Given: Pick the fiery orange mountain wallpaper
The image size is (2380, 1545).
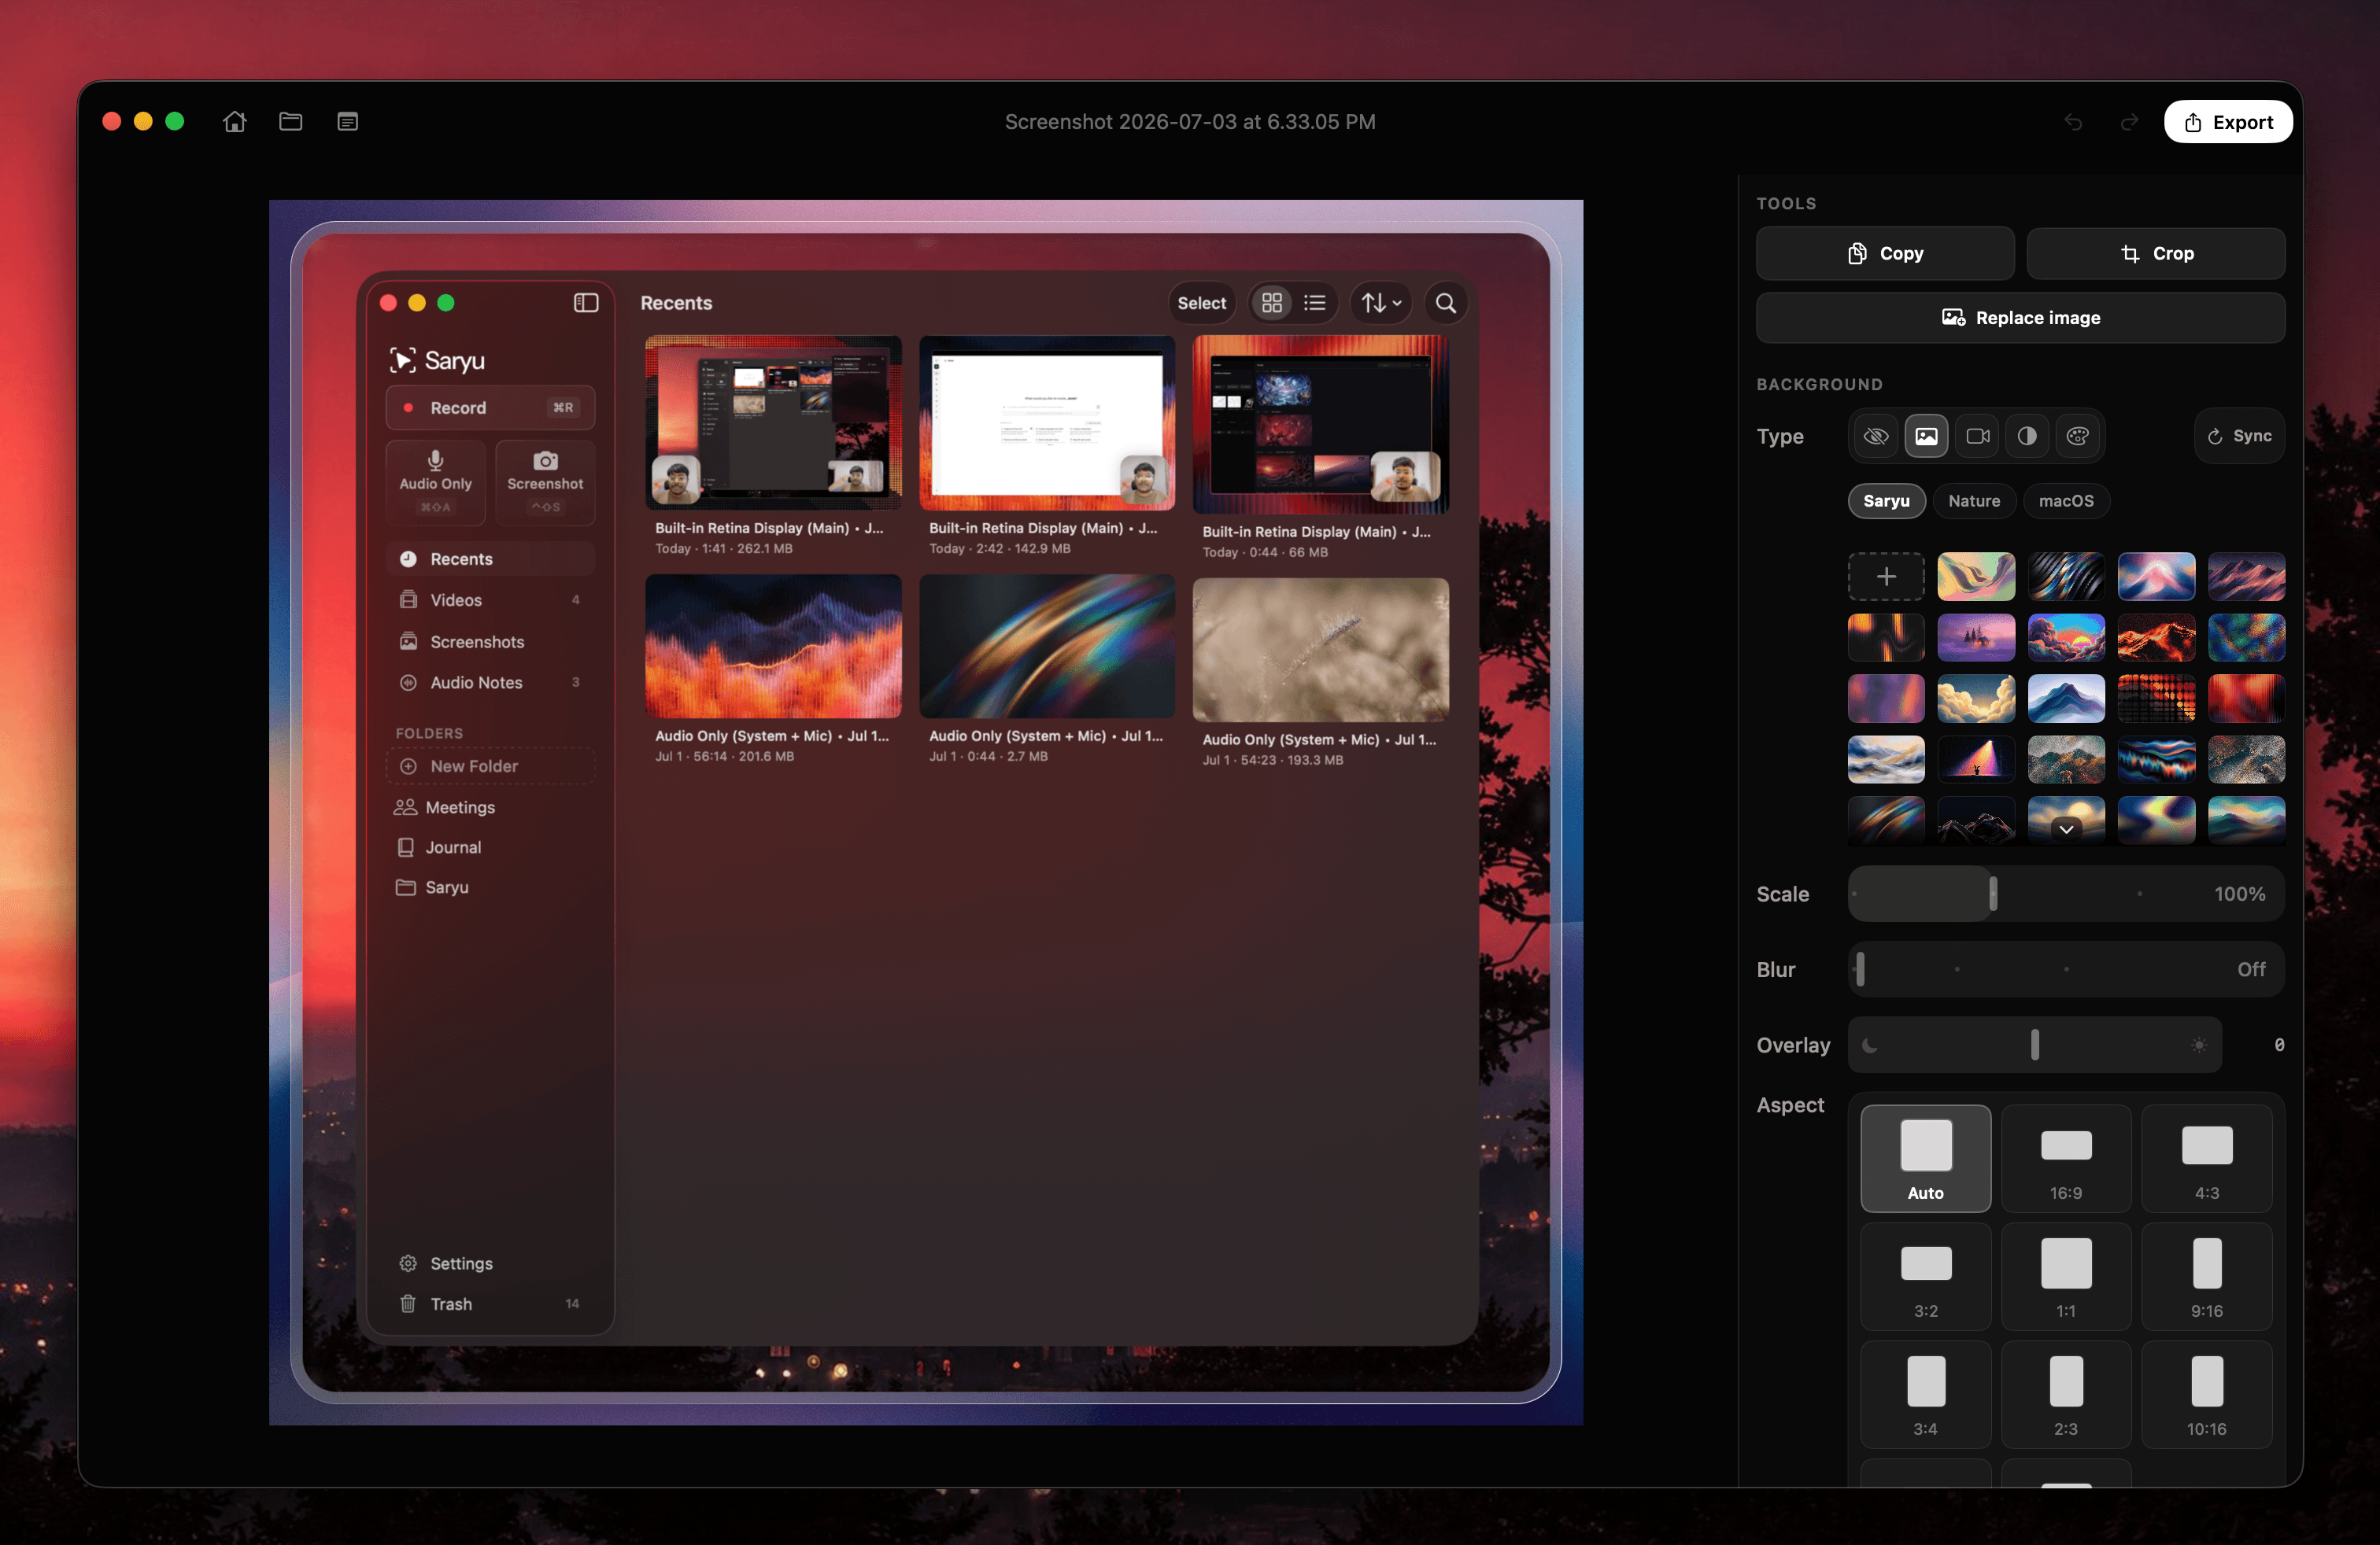Looking at the screenshot, I should (2156, 637).
